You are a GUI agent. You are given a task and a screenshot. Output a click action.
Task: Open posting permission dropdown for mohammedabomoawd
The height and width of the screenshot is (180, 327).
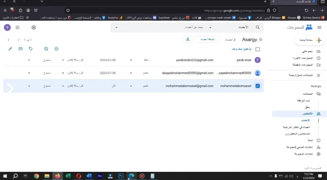[29, 86]
